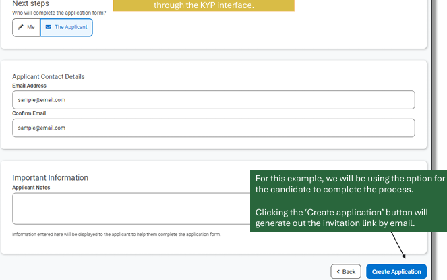Click the 'Applicant Contact Details' heading

point(49,76)
